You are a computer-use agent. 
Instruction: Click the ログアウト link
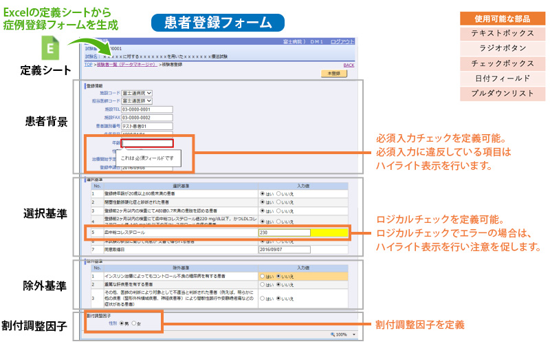pyautogui.click(x=342, y=42)
